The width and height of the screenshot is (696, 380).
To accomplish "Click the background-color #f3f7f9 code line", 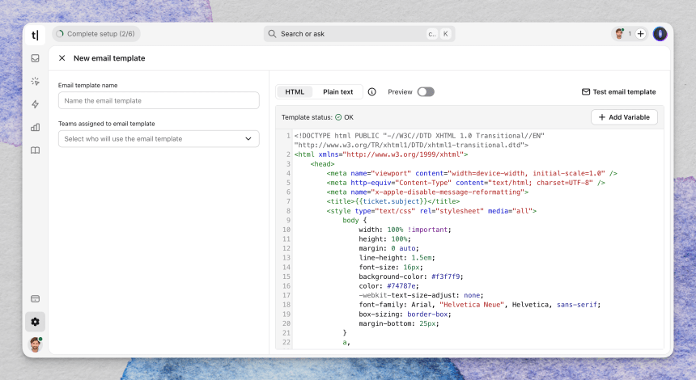I will coord(411,277).
